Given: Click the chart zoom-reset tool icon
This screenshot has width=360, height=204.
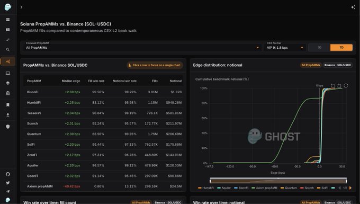Looking at the screenshot, I should 339,86.
